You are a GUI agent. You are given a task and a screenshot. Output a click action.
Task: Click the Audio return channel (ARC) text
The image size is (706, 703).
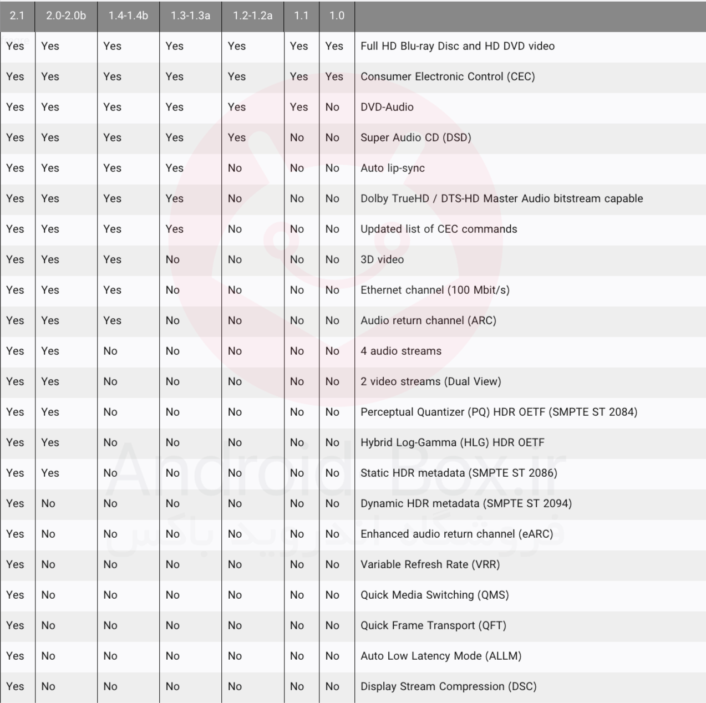428,320
